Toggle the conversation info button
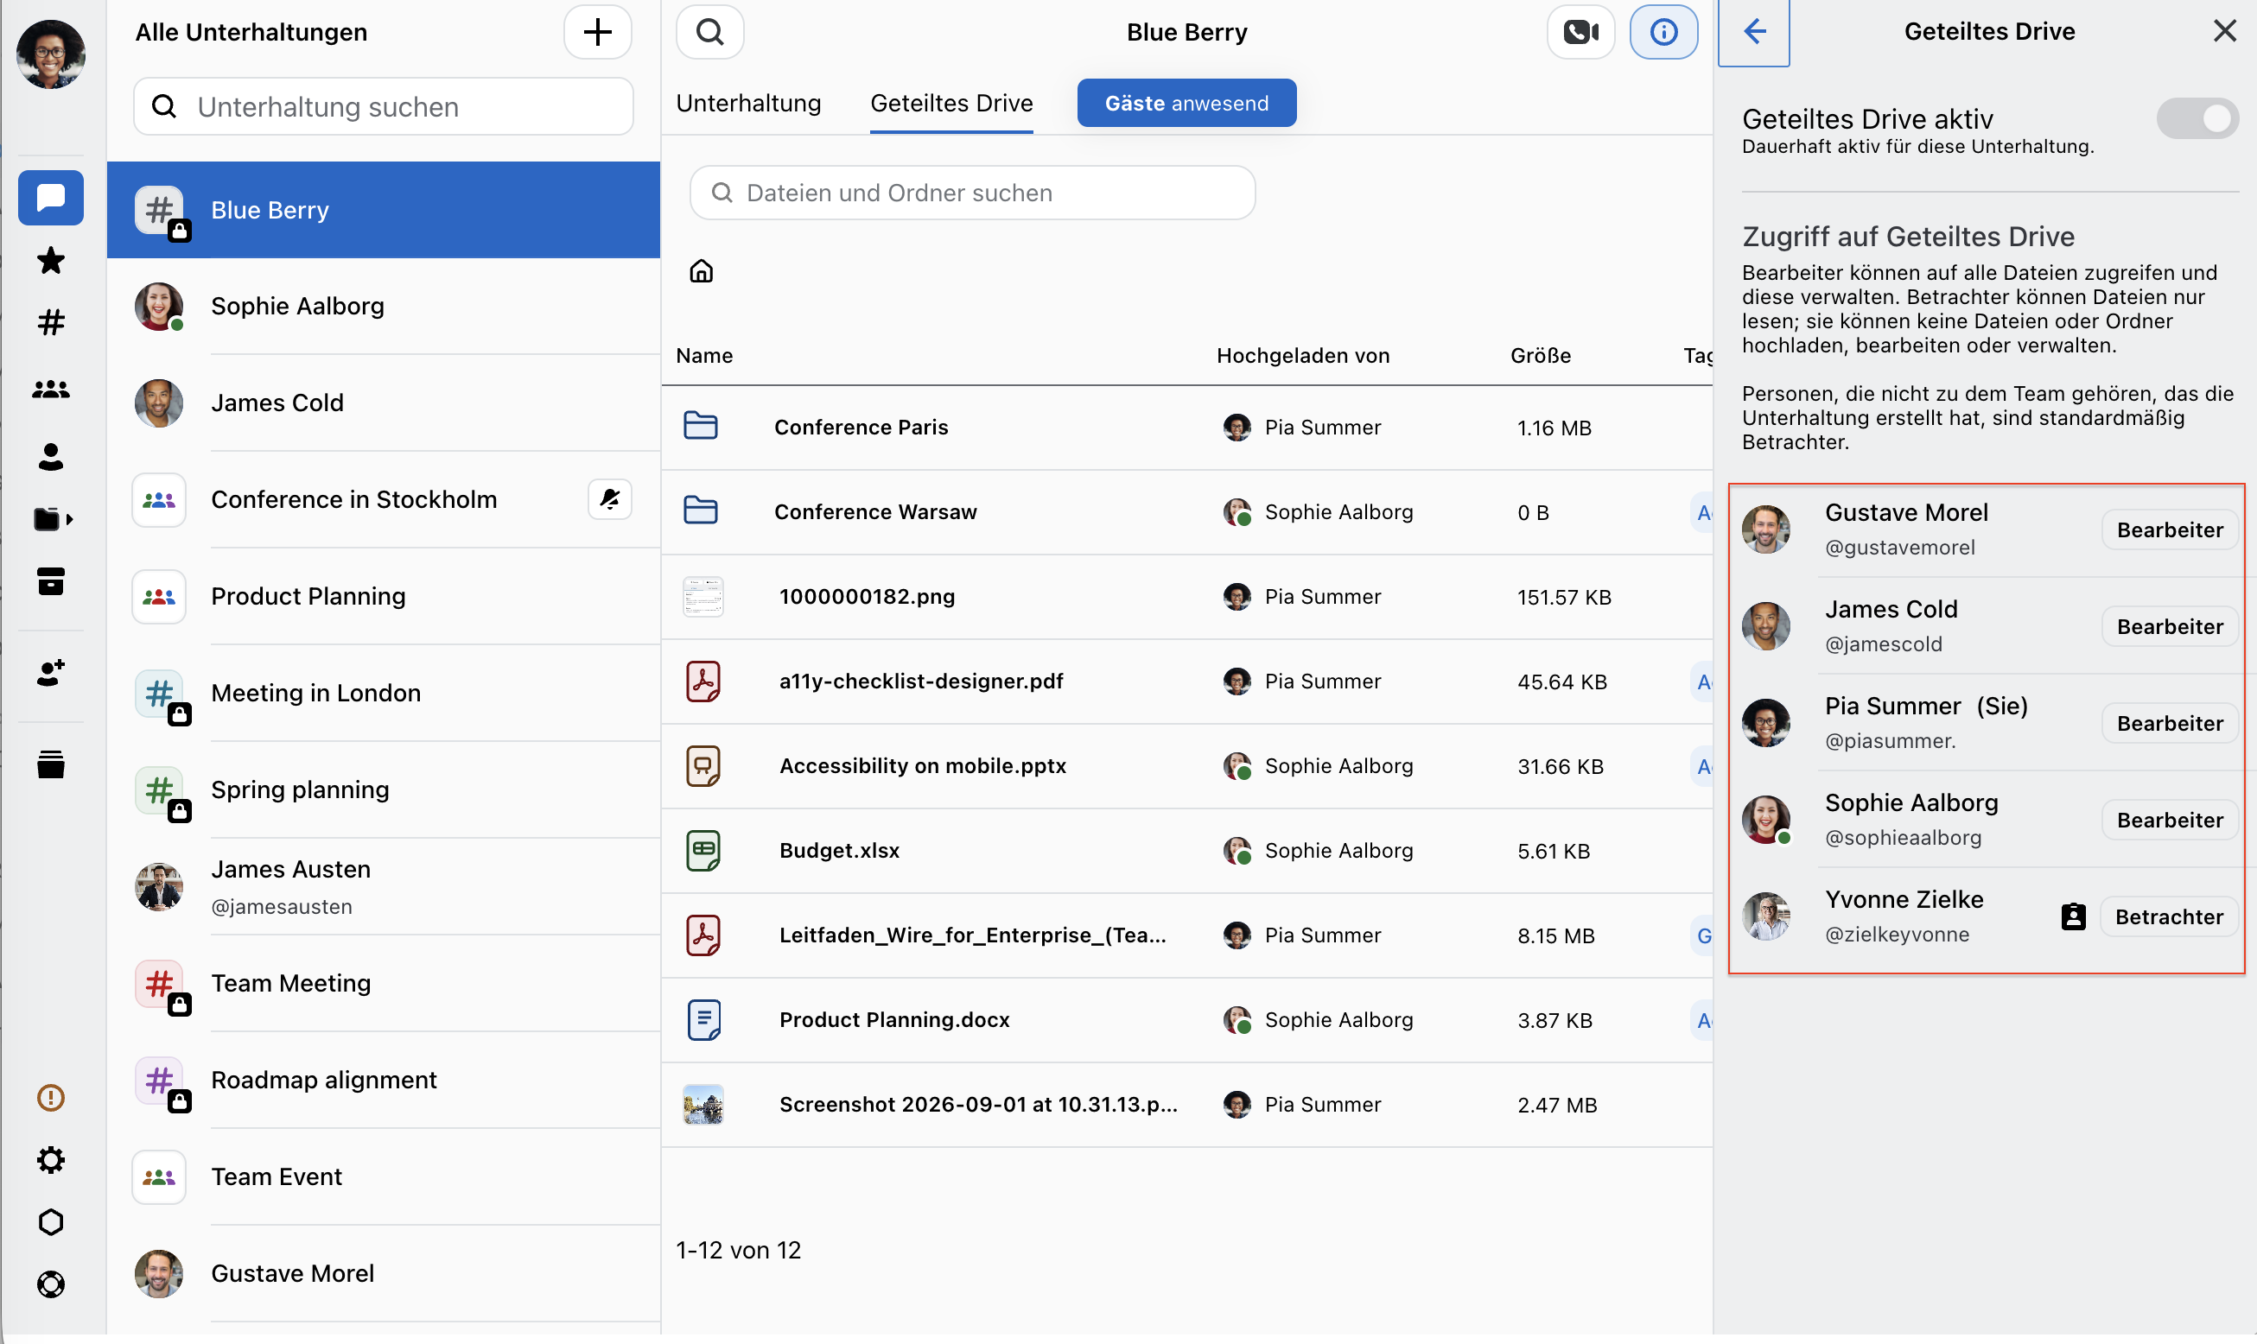2257x1344 pixels. tap(1663, 32)
